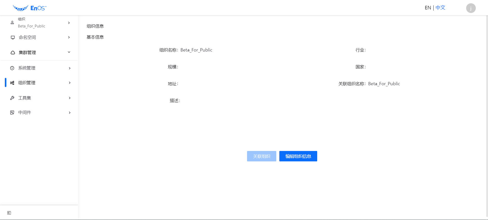Click the 关联组织名称 value Beta_For_Public
Viewport: 488px width, 220px height.
pyautogui.click(x=384, y=84)
